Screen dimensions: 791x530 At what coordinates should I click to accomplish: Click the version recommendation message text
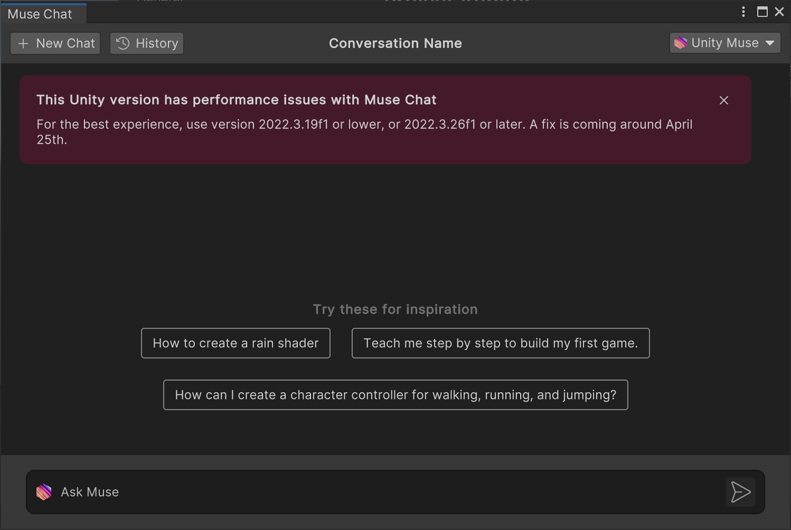click(365, 132)
